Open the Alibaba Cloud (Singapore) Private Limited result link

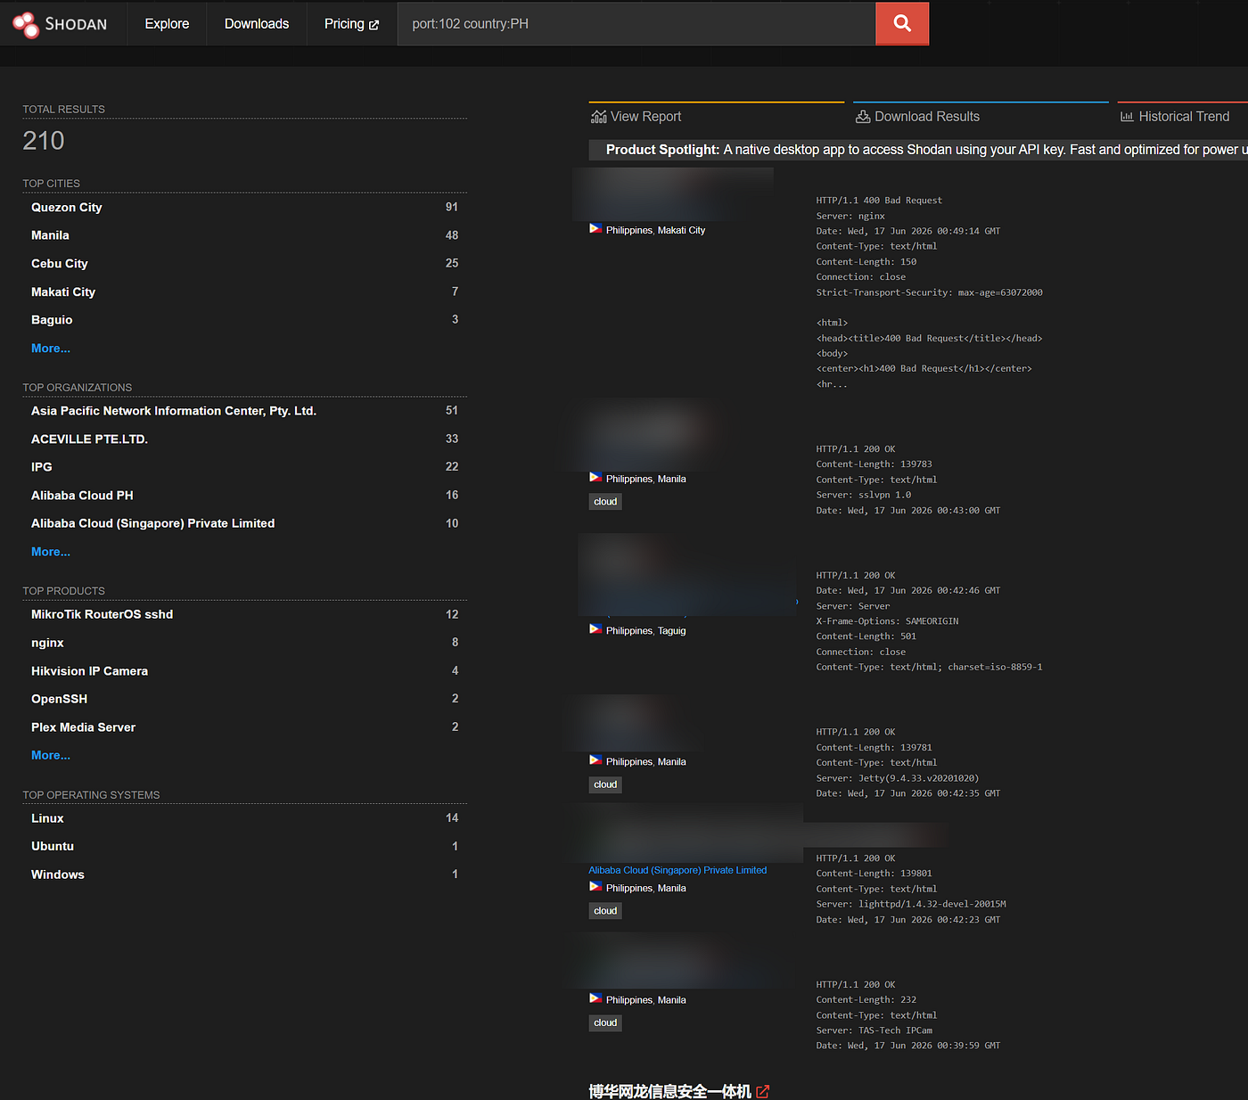[677, 870]
